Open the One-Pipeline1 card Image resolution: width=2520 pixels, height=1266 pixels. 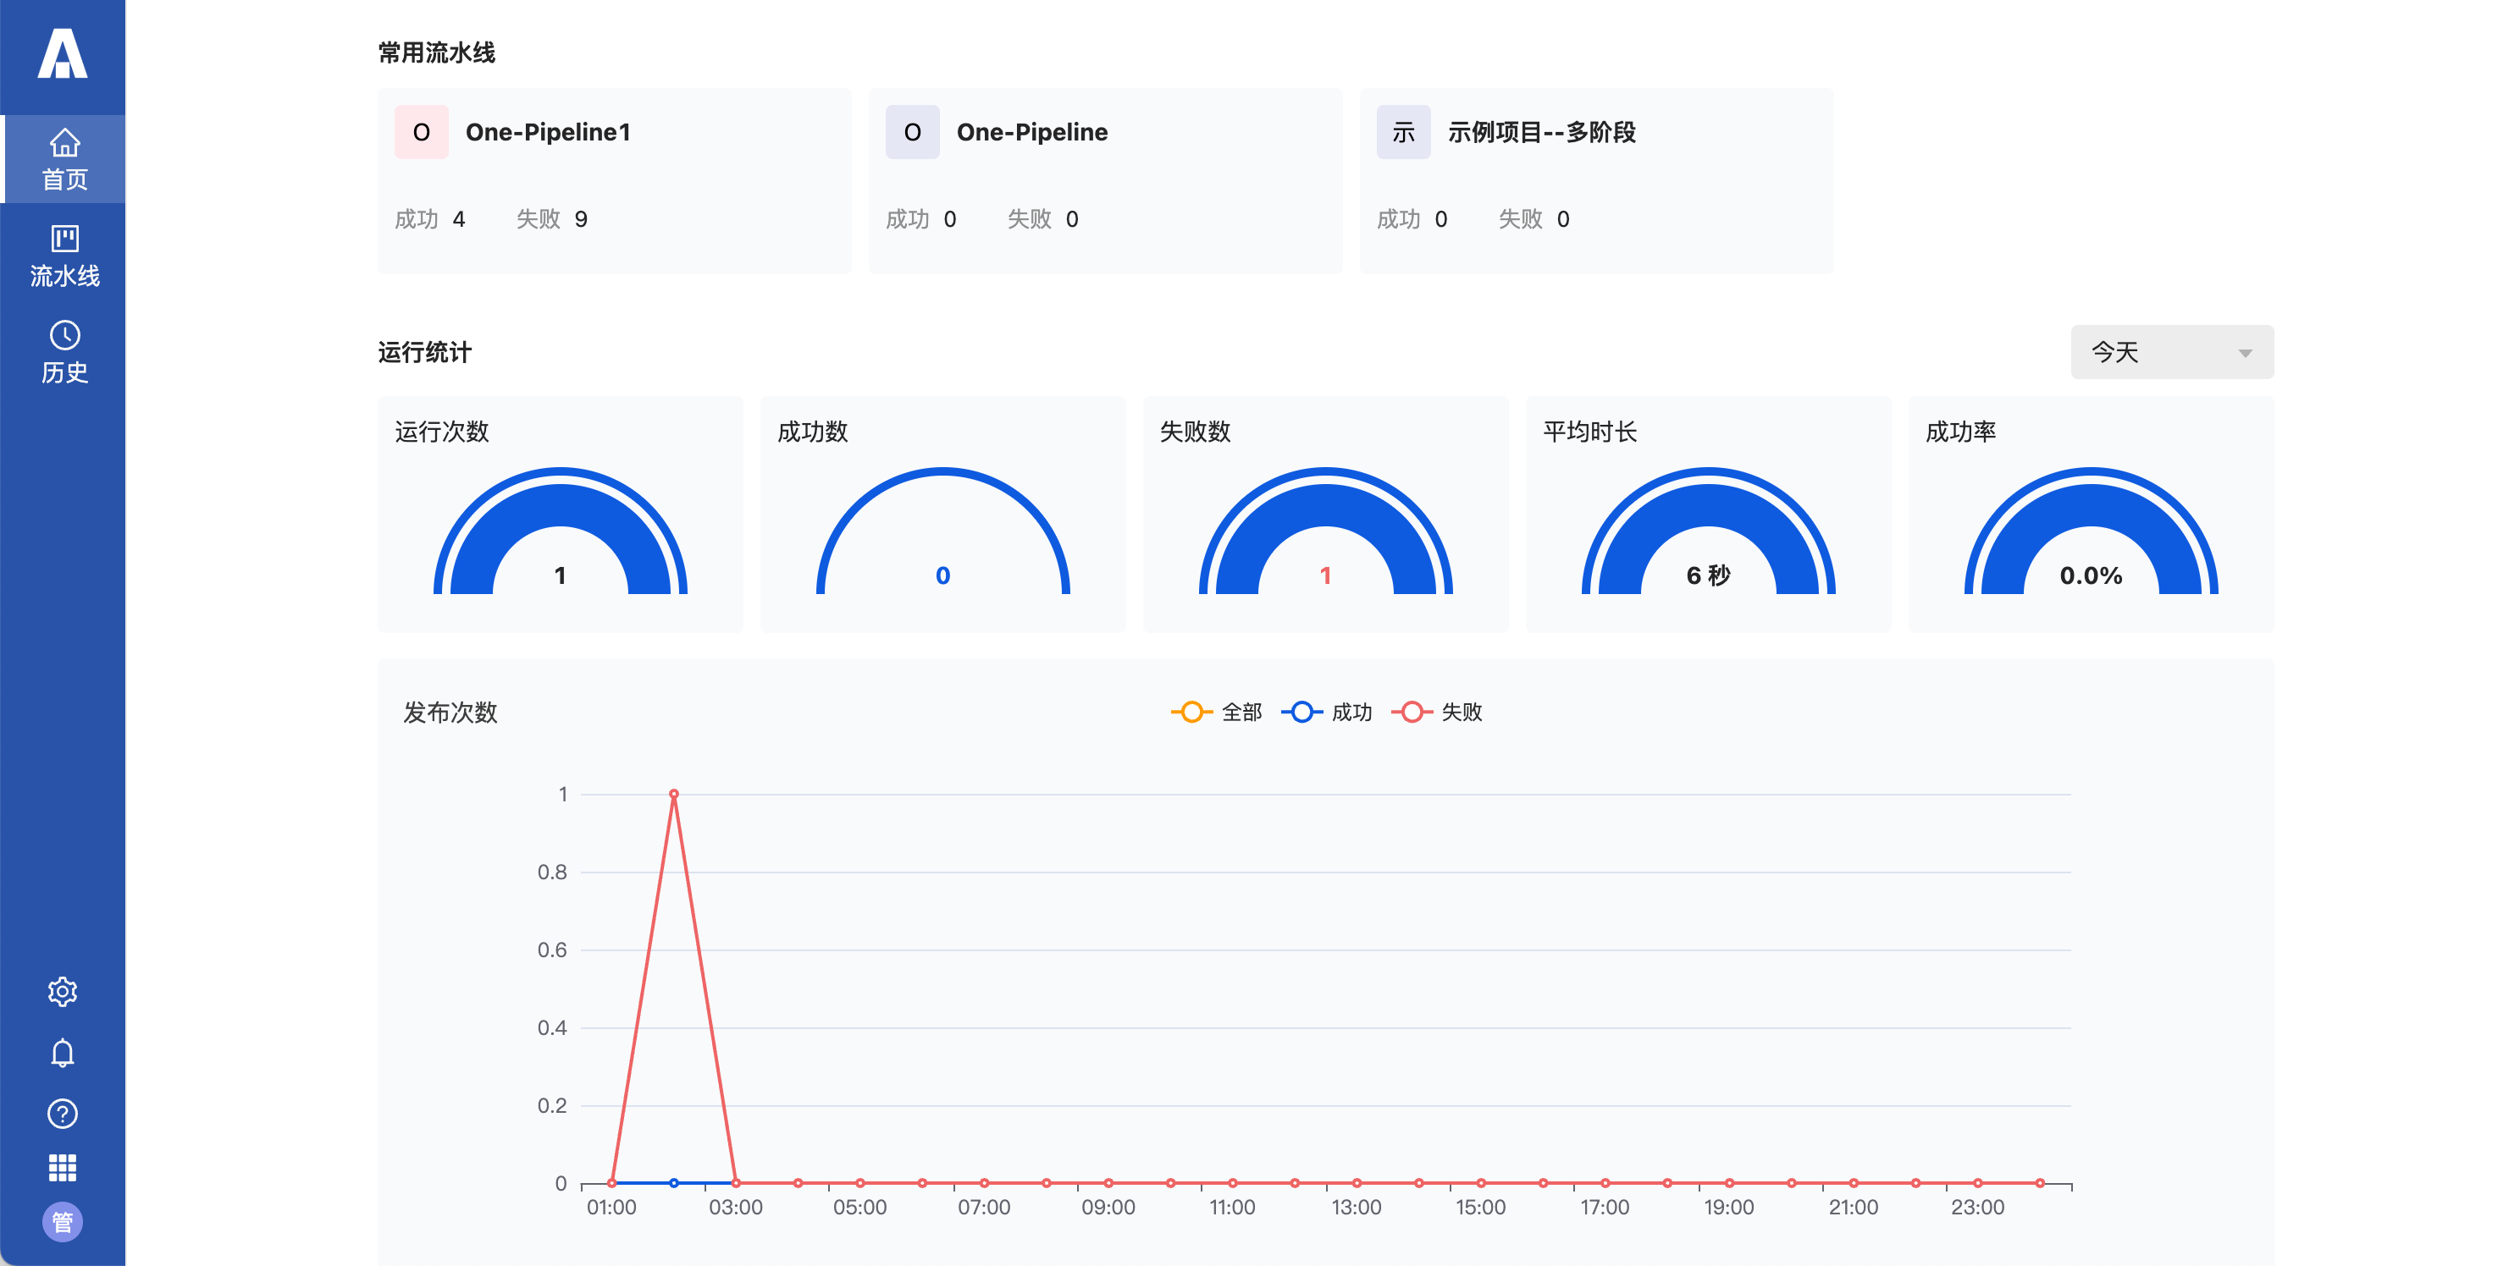[615, 181]
